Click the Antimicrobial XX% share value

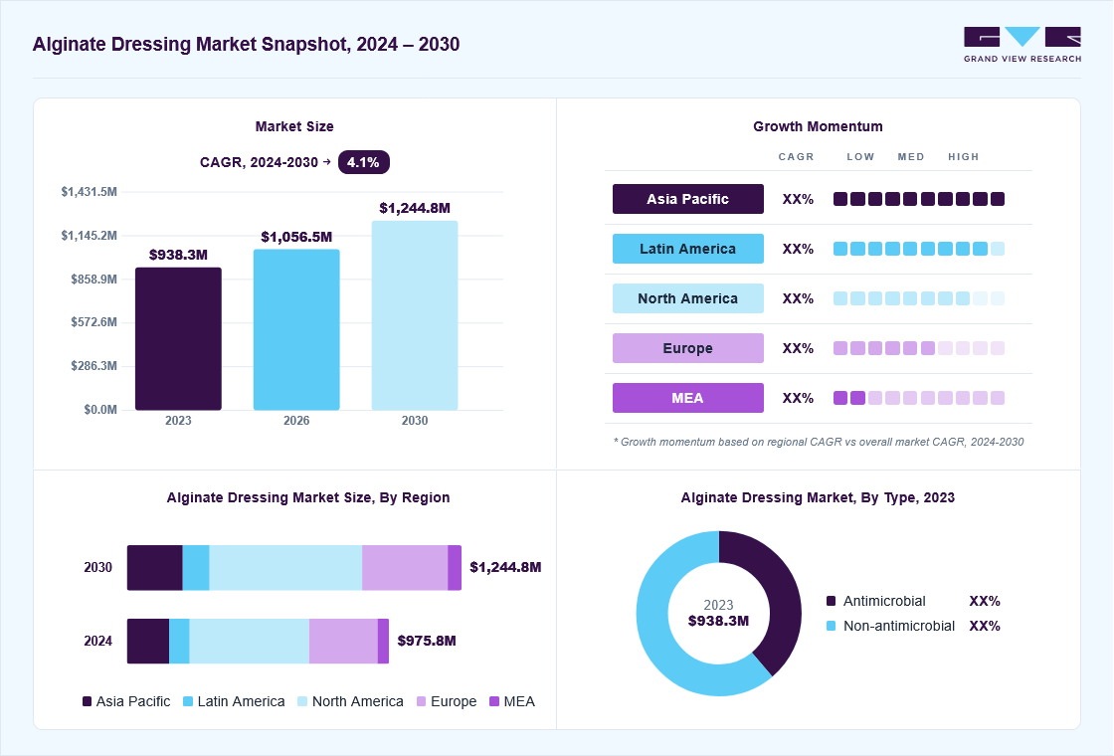pyautogui.click(x=985, y=601)
